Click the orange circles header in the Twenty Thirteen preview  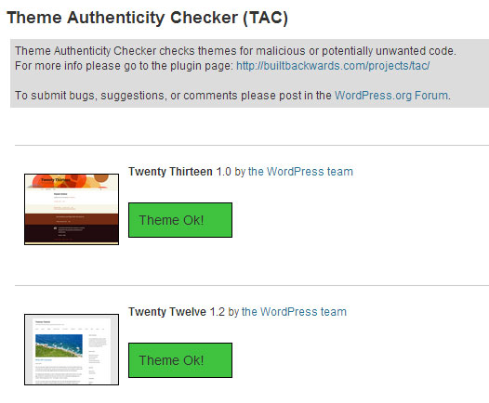tap(72, 181)
